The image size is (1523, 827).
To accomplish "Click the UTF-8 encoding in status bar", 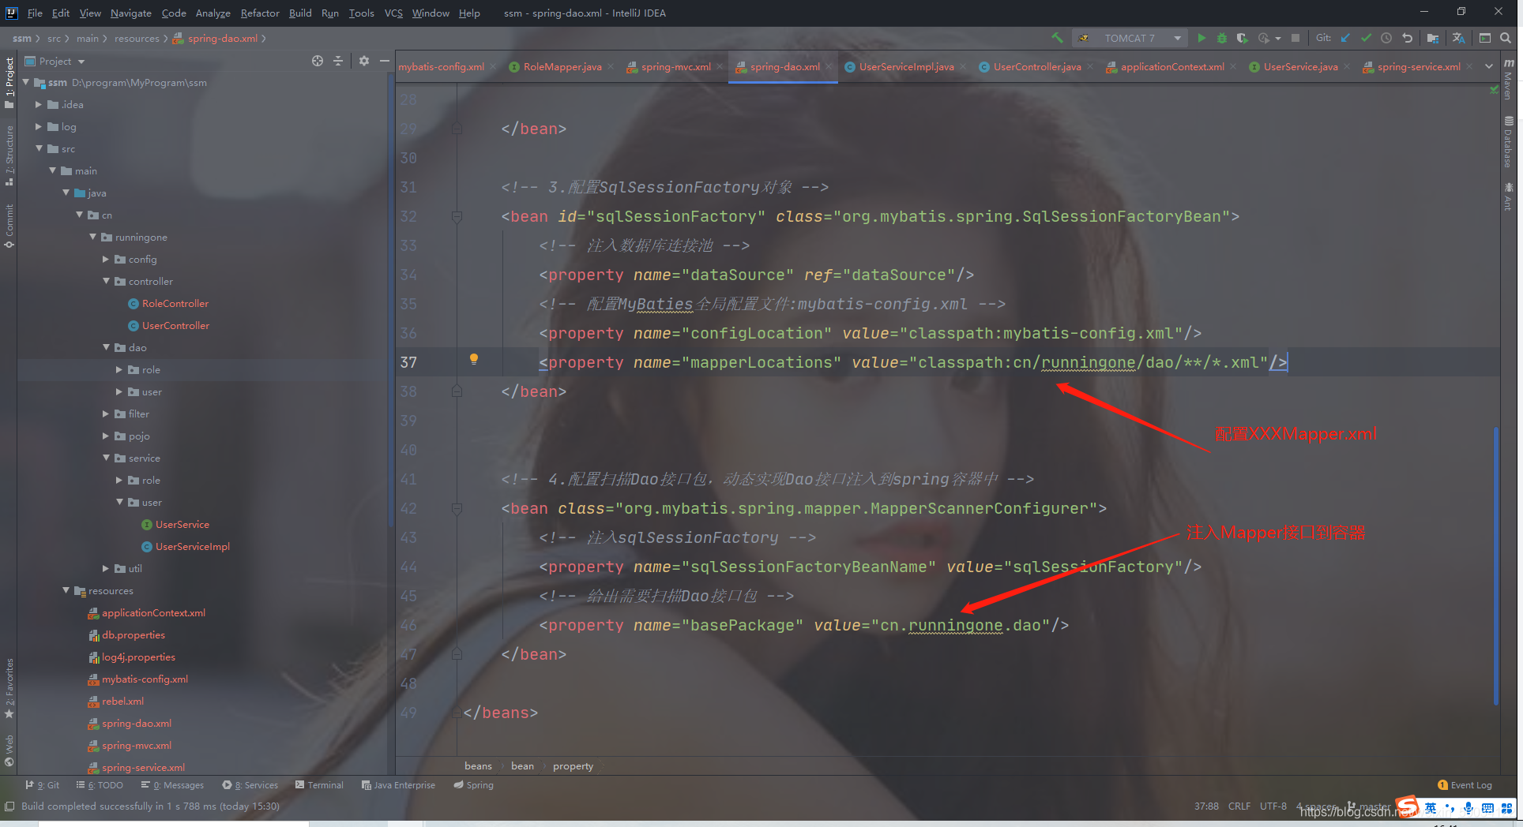I will click(1273, 806).
